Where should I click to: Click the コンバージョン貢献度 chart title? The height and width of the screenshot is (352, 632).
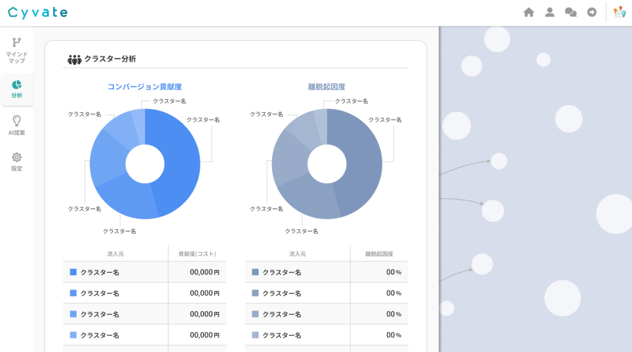(144, 87)
